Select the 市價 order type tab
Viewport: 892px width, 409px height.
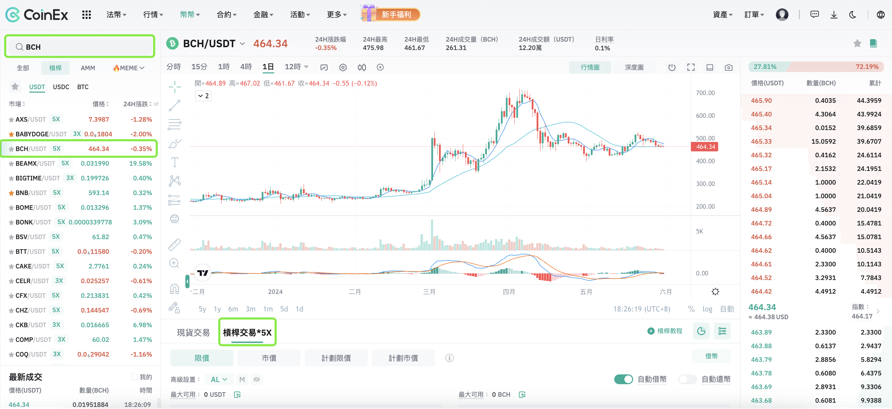point(269,358)
